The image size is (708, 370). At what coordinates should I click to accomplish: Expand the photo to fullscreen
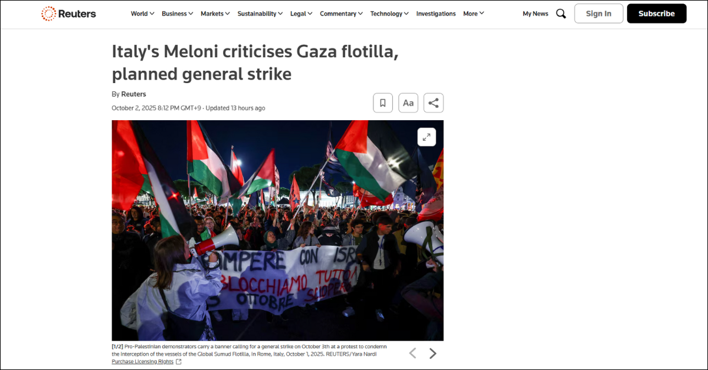(427, 137)
